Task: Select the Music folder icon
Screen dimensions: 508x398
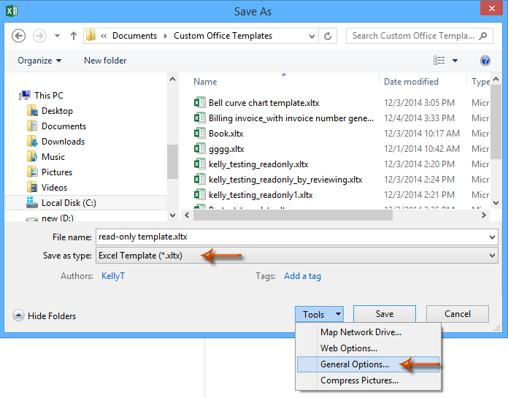Action: coord(32,157)
